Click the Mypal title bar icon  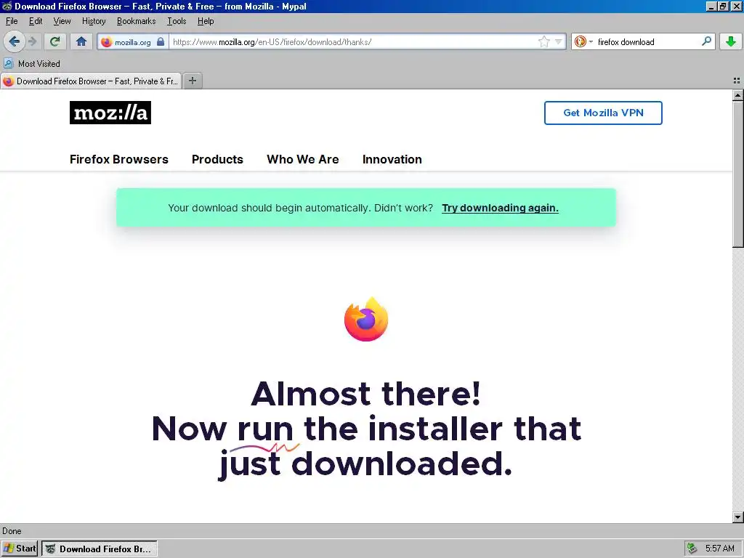click(7, 6)
